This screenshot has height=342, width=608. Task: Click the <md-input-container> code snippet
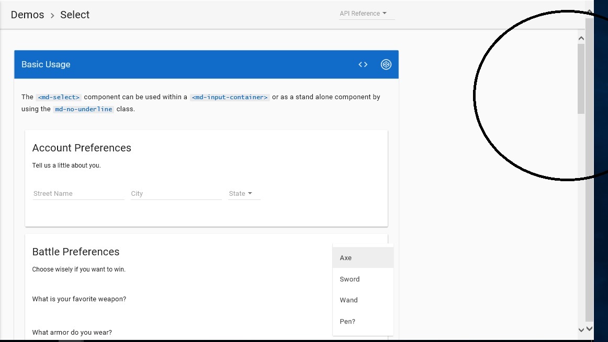point(230,97)
